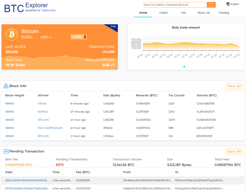The height and width of the screenshot is (192, 246).
Task: Click the volume 14,291.56401271 cell
Action: (x=205, y=112)
